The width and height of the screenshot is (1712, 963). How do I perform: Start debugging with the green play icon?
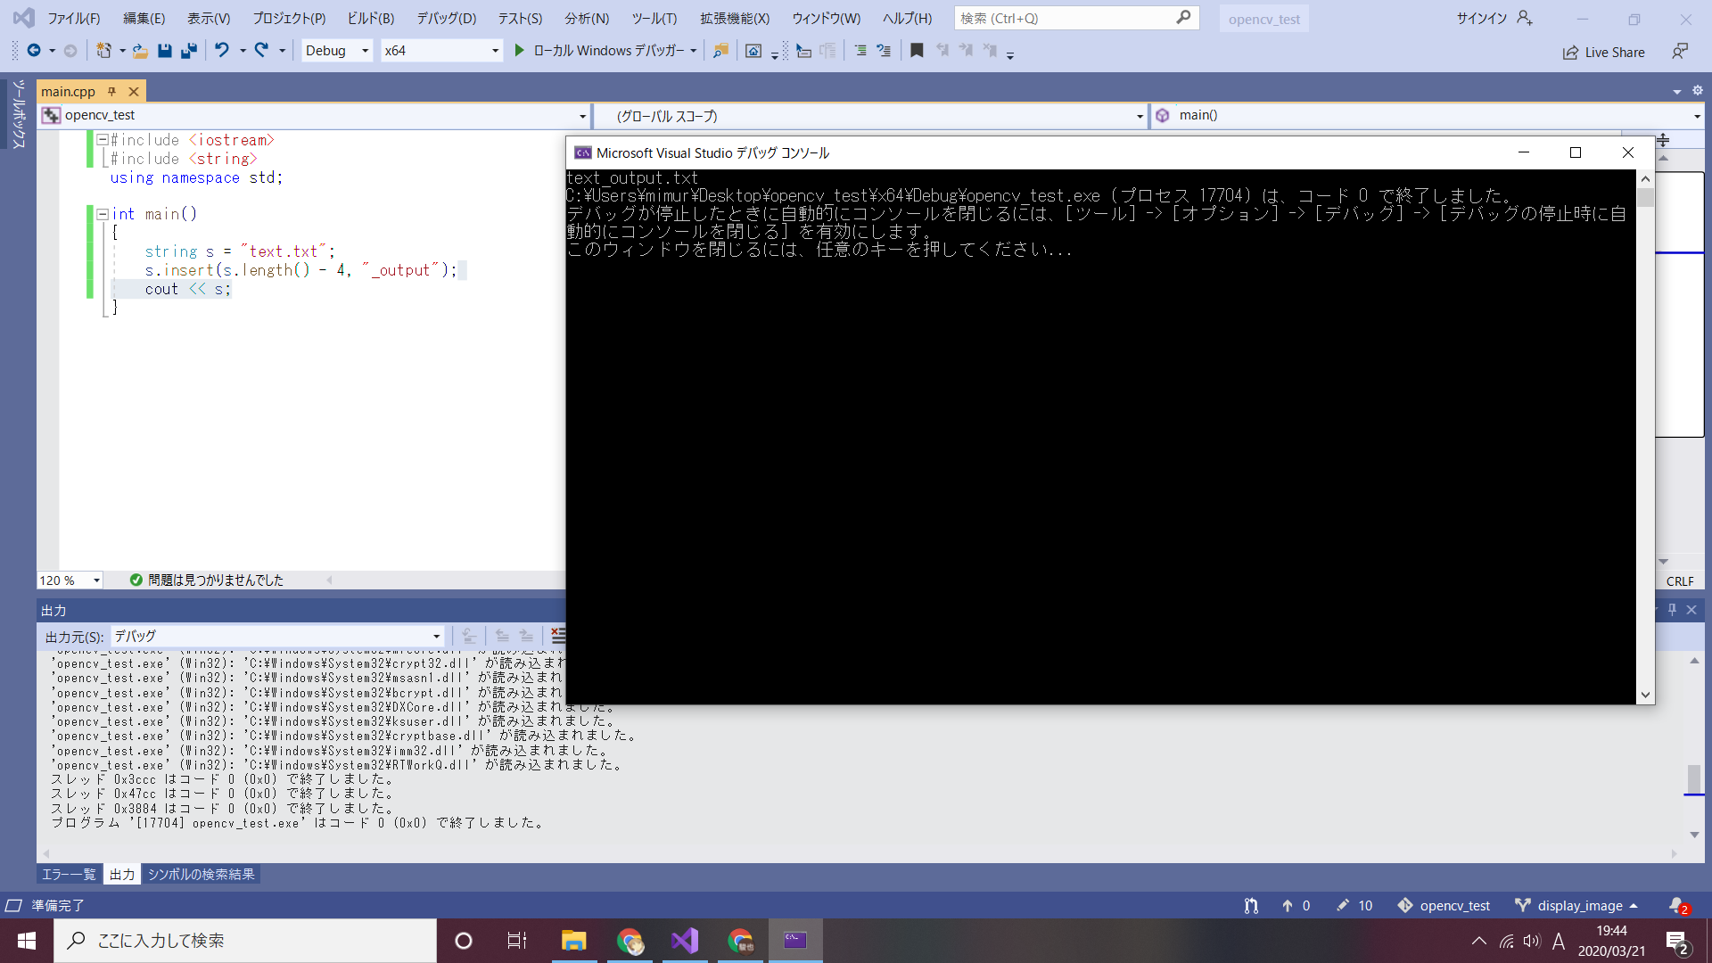click(519, 51)
